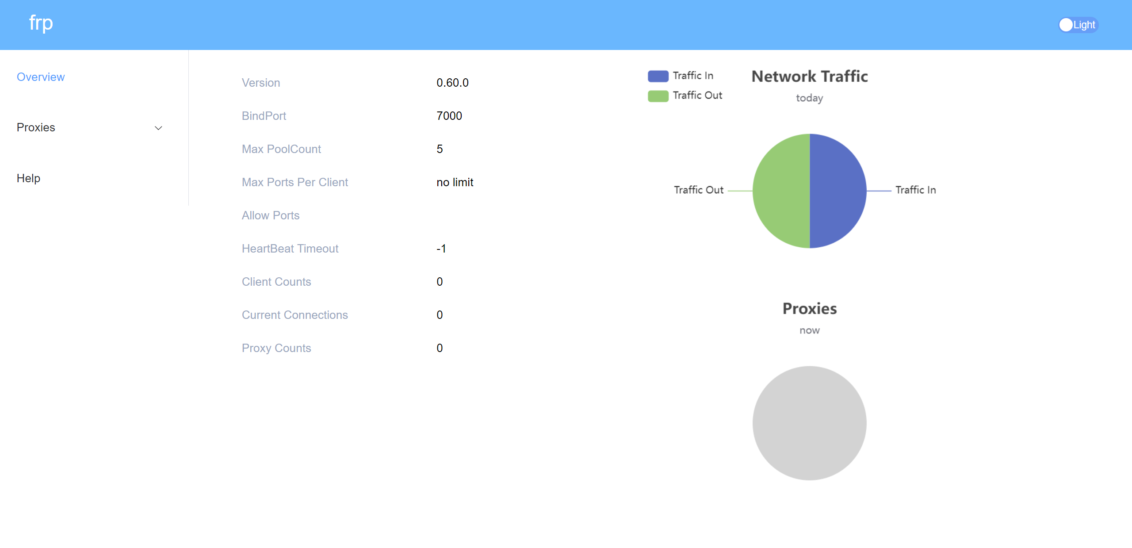The height and width of the screenshot is (548, 1132).
Task: Click Traffic Out pie callout label
Action: coord(698,190)
